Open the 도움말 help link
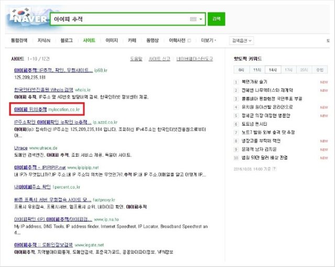The image size is (335, 267). (136, 59)
